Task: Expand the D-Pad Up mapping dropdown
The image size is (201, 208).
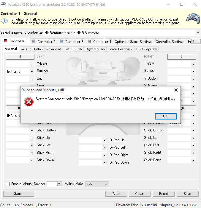Action: pyautogui.click(x=104, y=140)
